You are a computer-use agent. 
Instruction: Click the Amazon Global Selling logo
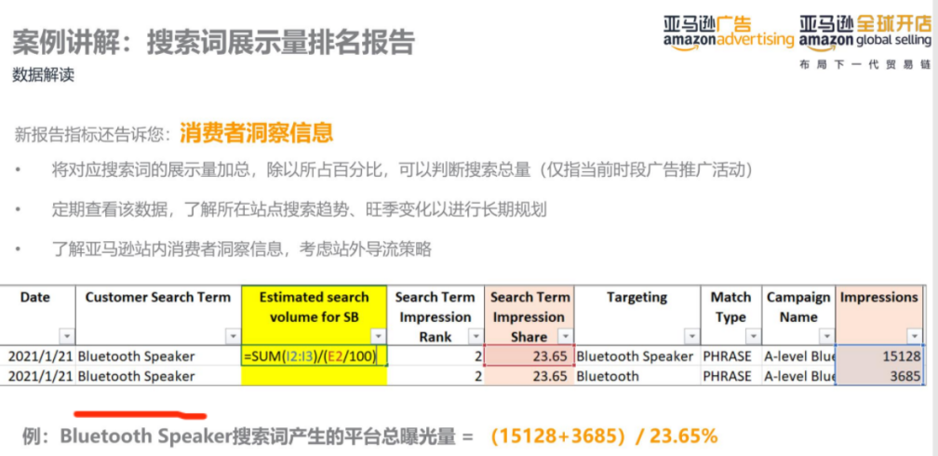[865, 33]
